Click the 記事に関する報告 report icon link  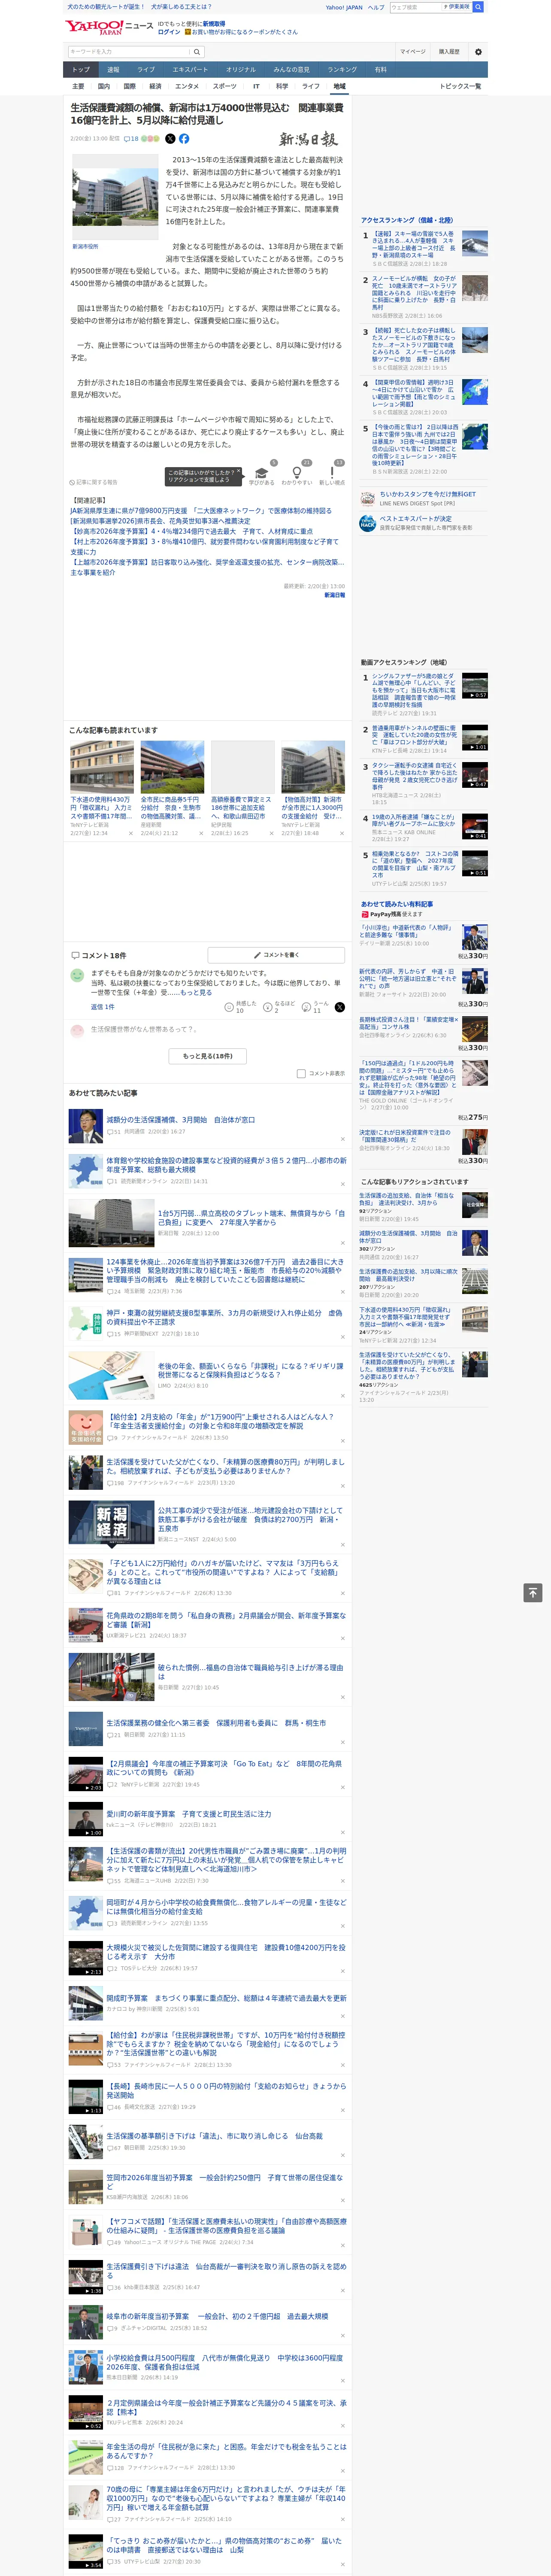click(x=93, y=482)
